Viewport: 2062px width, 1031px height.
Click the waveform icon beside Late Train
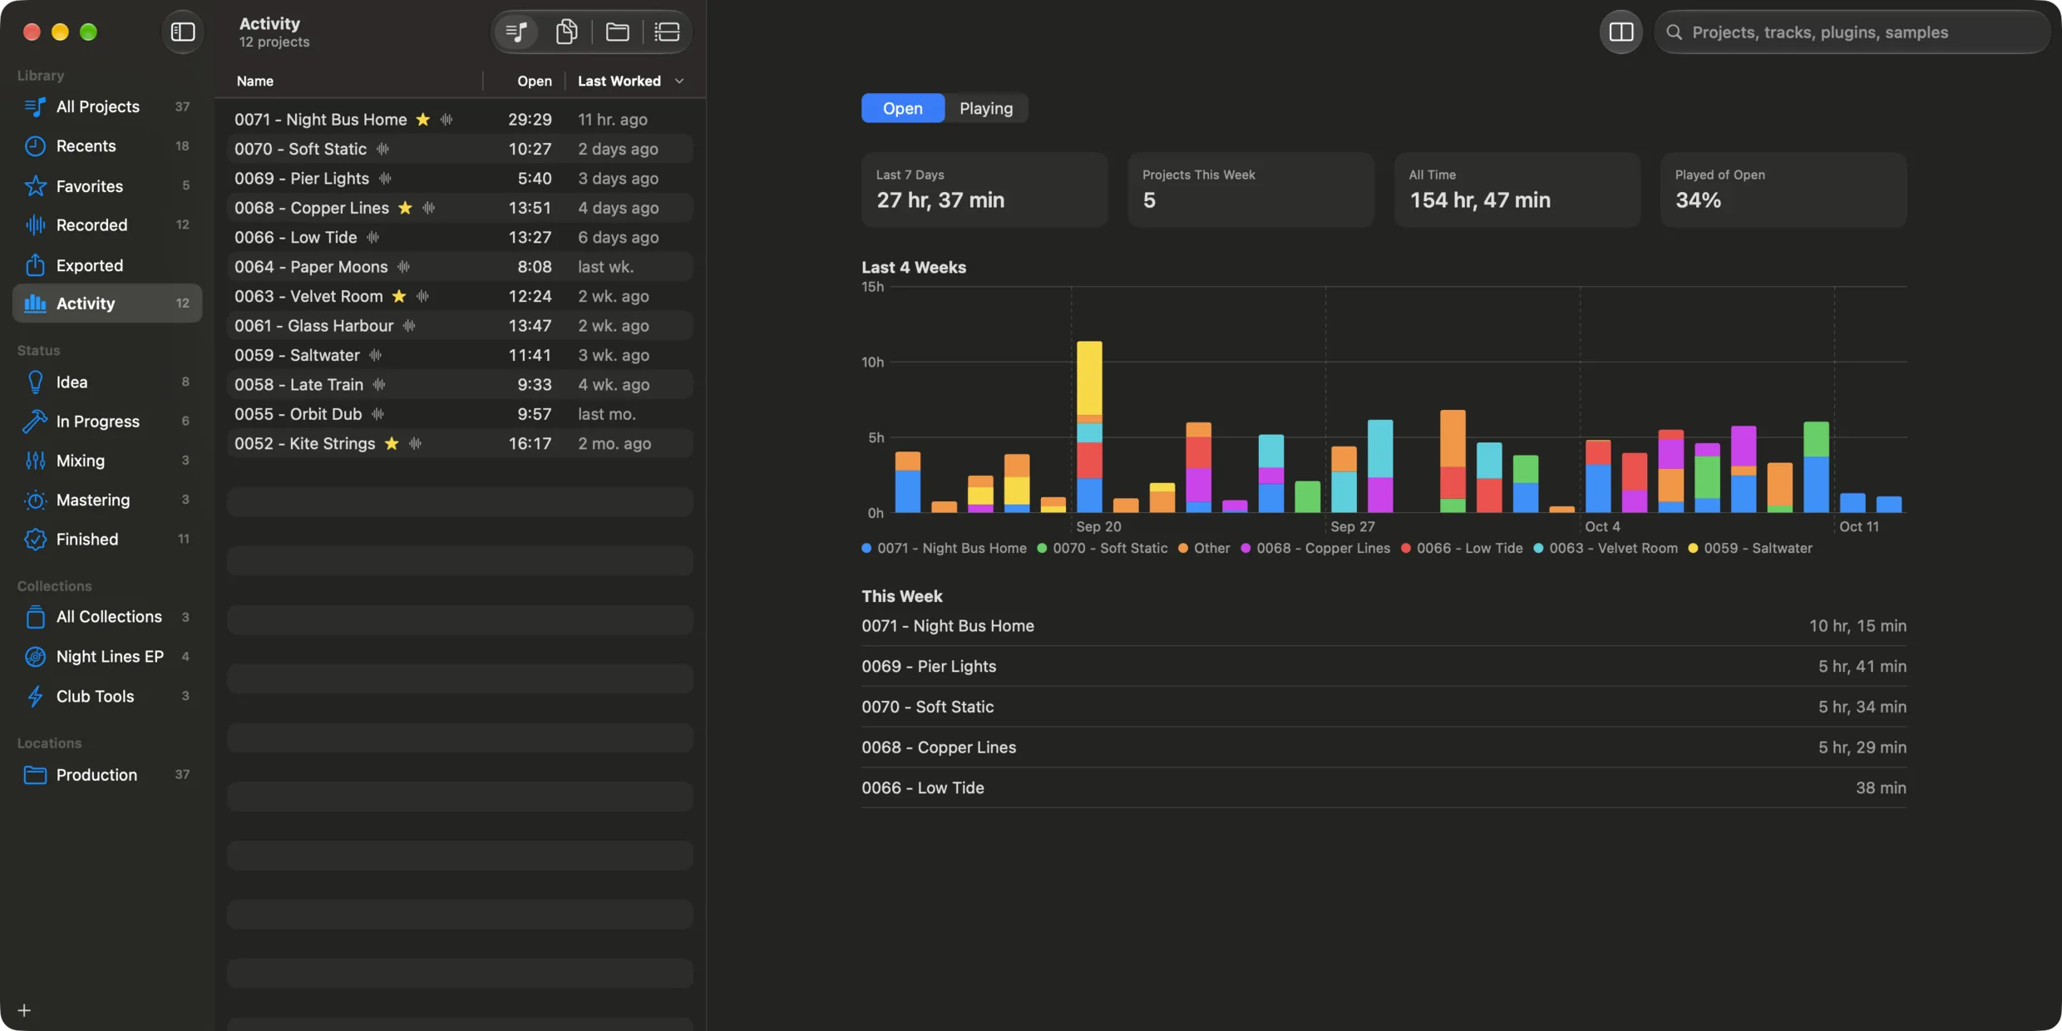pyautogui.click(x=379, y=385)
